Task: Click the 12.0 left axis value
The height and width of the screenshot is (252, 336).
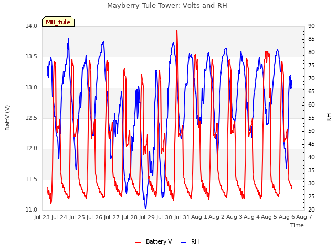Action: click(x=31, y=148)
